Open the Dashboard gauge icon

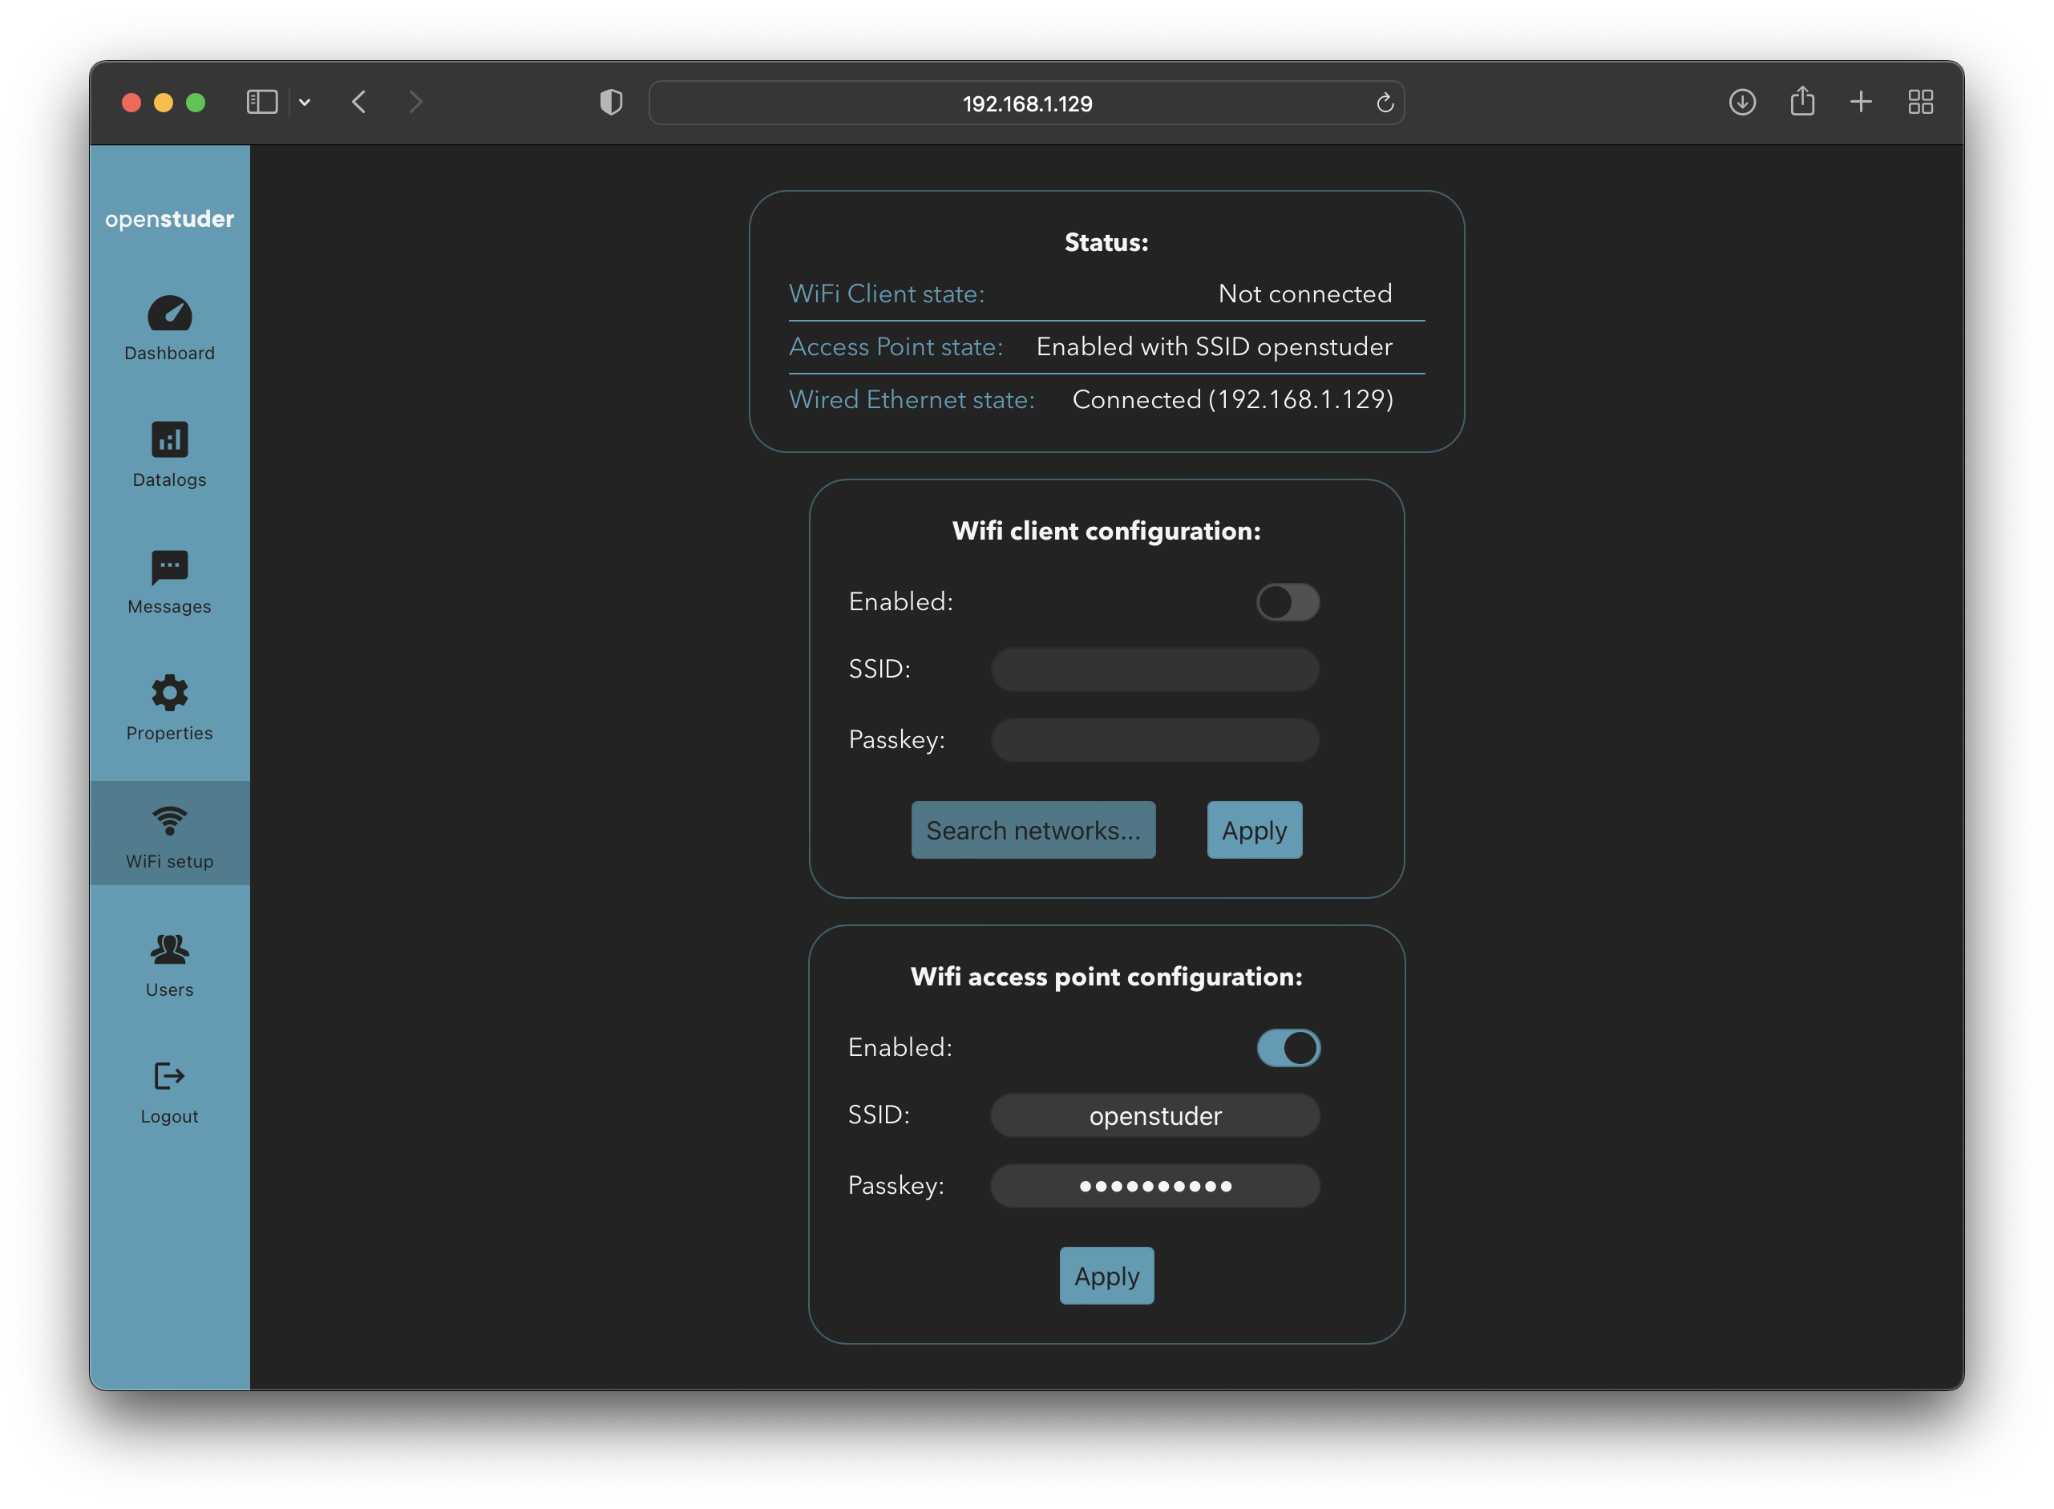tap(170, 314)
